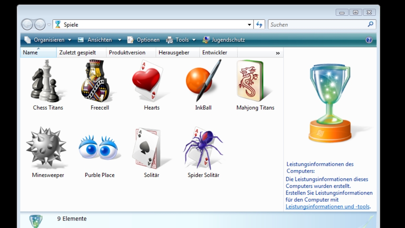Select the Minesweeper label text
This screenshot has width=405, height=228.
coord(48,175)
